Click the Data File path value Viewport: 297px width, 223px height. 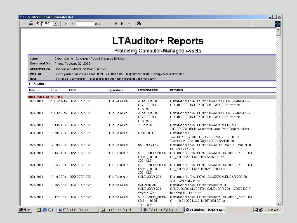(x=119, y=74)
